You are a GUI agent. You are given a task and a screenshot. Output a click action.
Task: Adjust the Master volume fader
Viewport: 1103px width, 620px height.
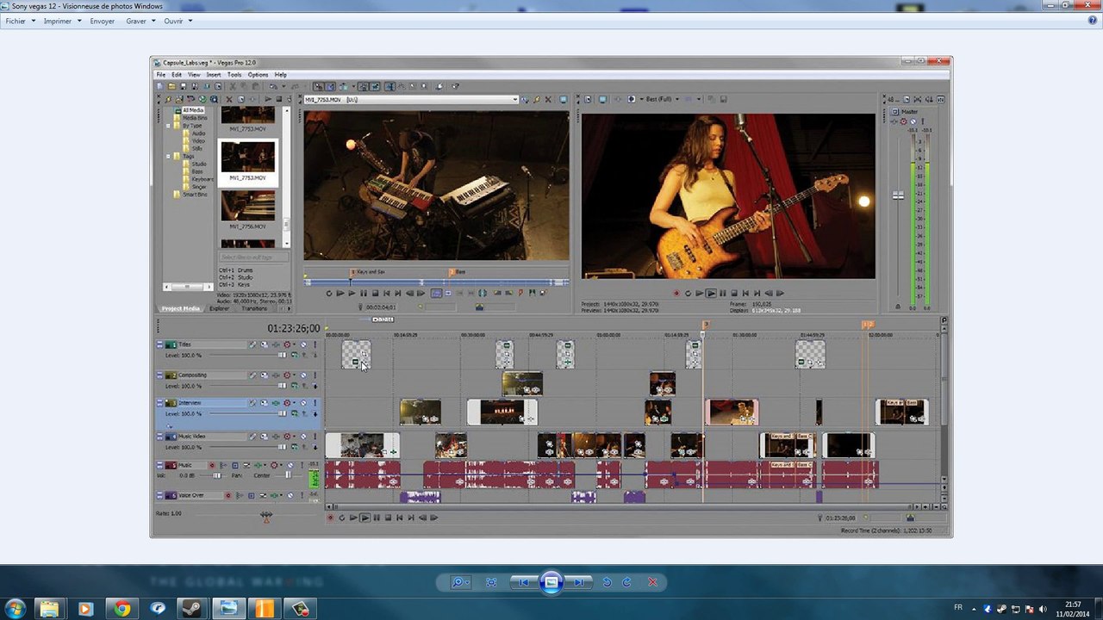898,196
